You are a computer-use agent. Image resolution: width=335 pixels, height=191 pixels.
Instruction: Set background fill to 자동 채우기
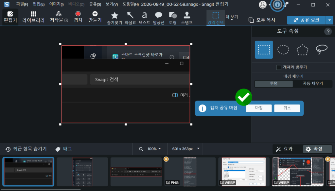click(313, 84)
